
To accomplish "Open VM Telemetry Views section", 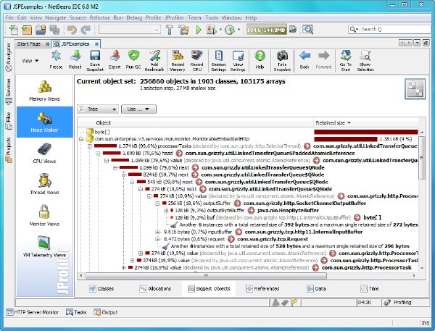I will click(x=44, y=247).
